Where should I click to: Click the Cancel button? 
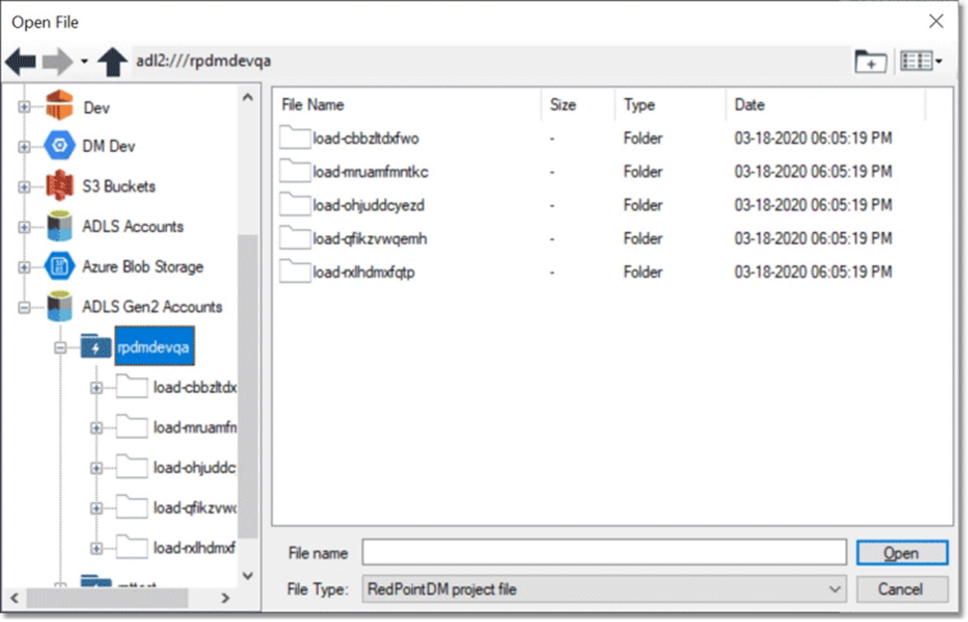(900, 589)
